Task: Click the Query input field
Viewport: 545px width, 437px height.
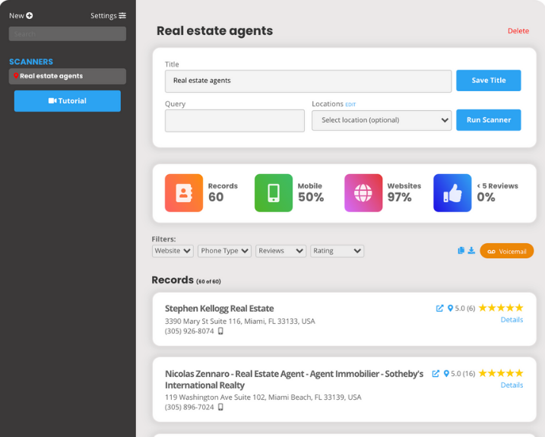Action: (235, 121)
